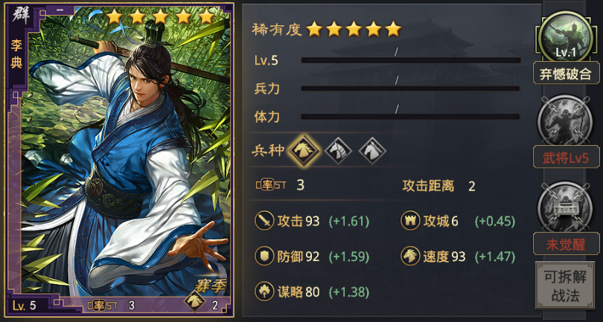Click the 李典 hero card artwork

click(119, 159)
